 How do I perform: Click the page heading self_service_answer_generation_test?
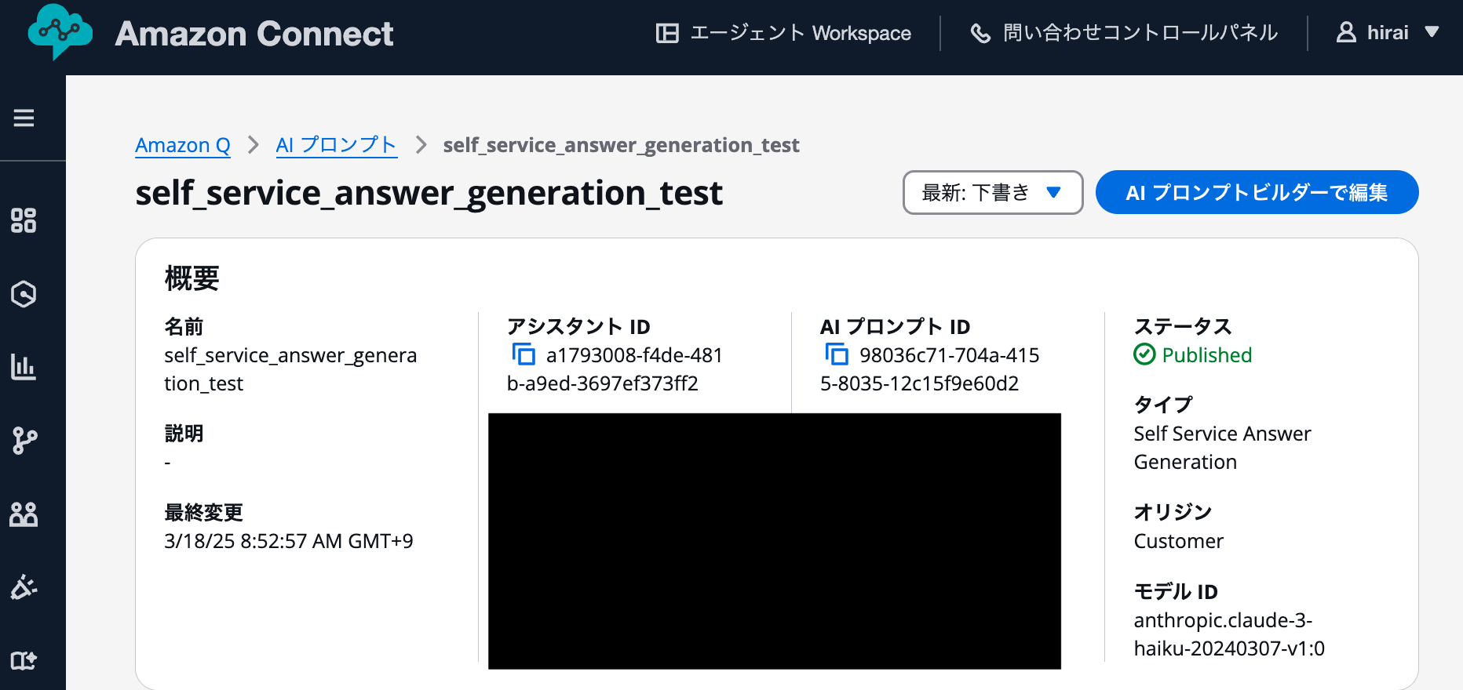tap(429, 193)
